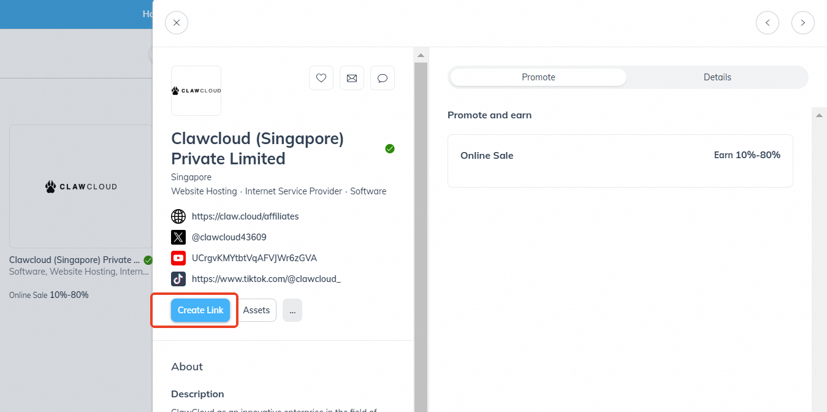Open the claw.cloud/affiliates website link
This screenshot has width=827, height=412.
pos(245,216)
